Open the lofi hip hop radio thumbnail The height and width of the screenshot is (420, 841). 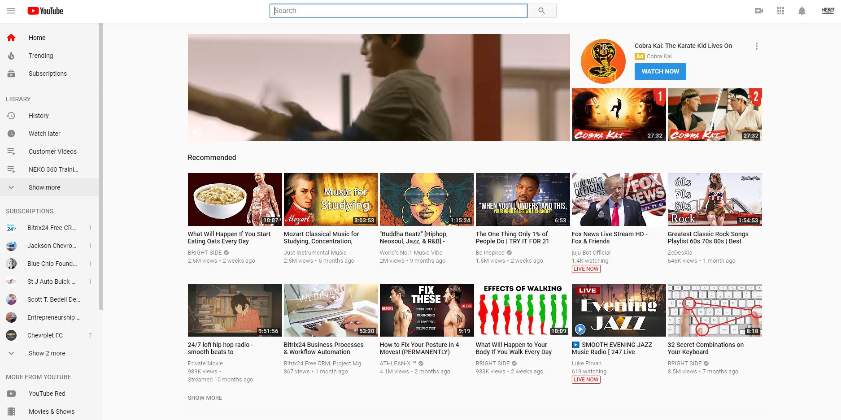[x=235, y=310]
